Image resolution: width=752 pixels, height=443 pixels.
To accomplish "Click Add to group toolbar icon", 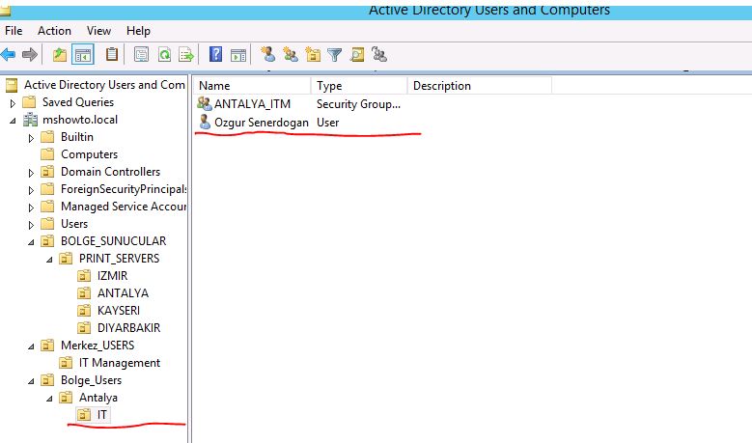I will point(379,55).
